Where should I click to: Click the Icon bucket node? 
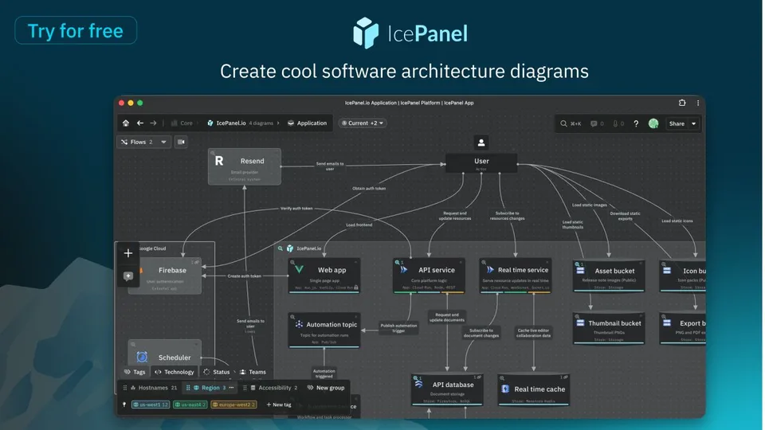[683, 276]
